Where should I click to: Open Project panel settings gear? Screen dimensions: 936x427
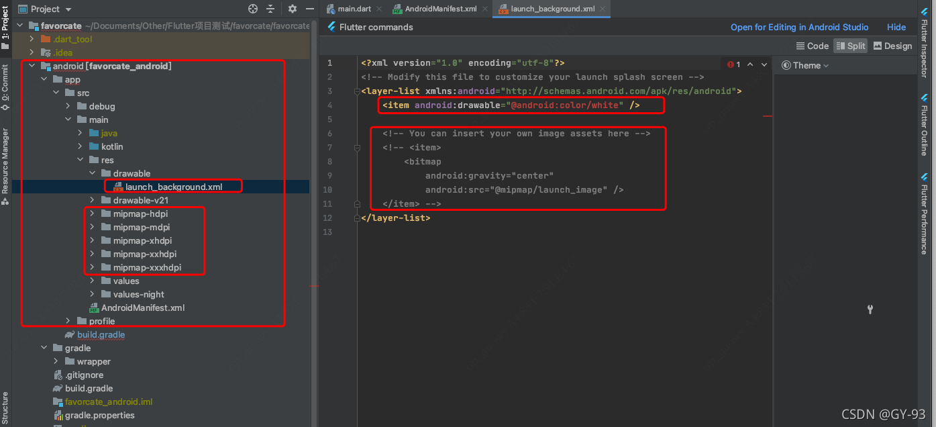click(x=292, y=9)
